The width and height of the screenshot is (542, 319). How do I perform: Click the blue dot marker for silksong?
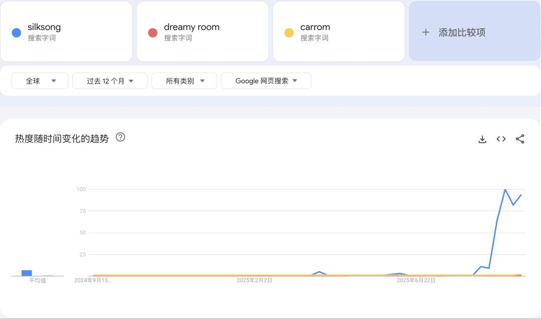coord(16,32)
